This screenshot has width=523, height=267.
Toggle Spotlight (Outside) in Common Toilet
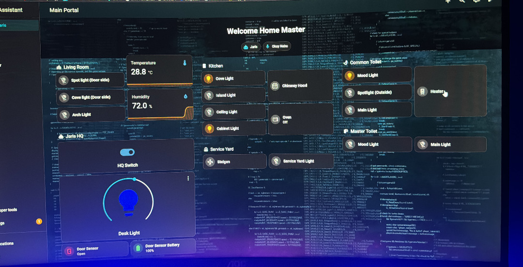(x=377, y=93)
